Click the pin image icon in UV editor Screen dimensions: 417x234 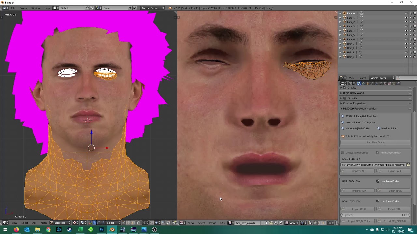click(x=281, y=223)
